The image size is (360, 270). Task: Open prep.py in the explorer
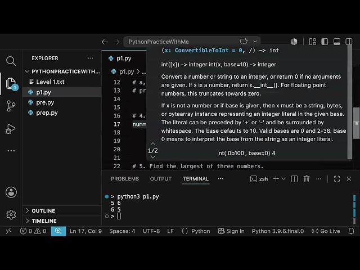tap(47, 112)
